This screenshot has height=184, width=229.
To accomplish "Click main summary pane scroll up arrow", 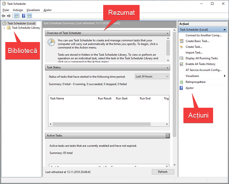I will [x=174, y=30].
